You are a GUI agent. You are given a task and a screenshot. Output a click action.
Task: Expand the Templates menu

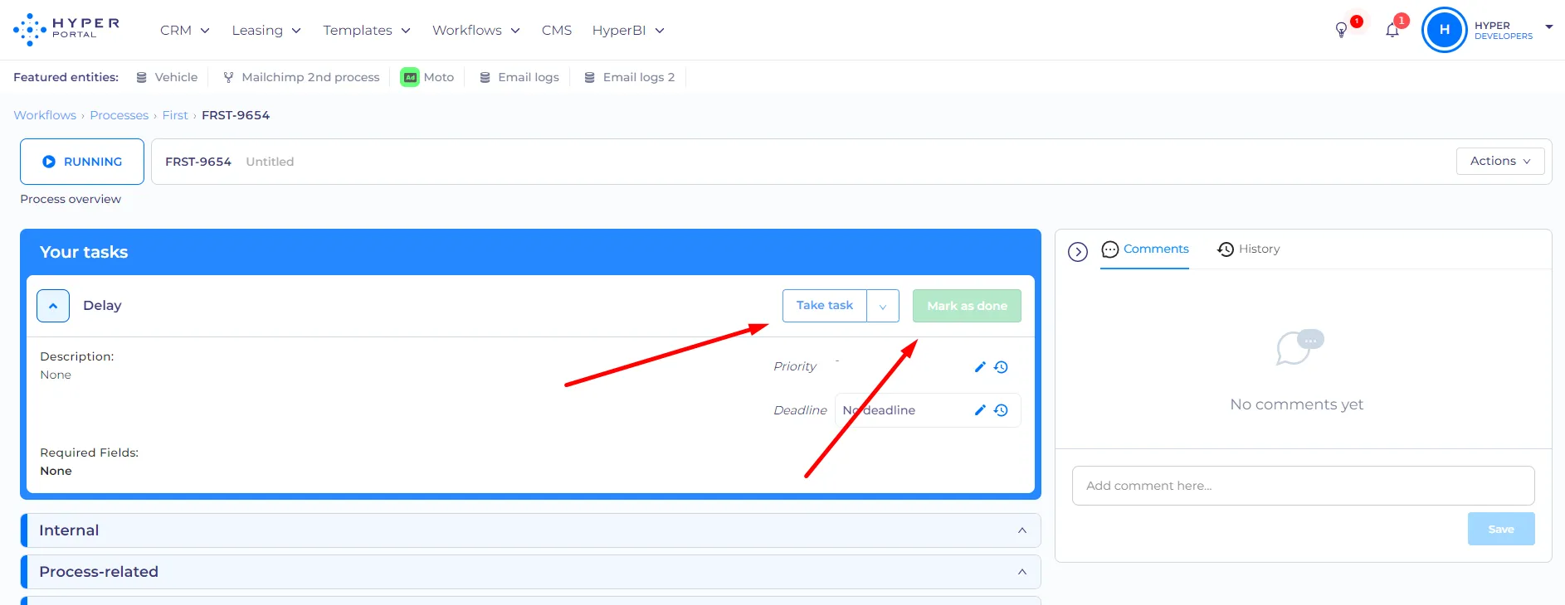pyautogui.click(x=367, y=30)
